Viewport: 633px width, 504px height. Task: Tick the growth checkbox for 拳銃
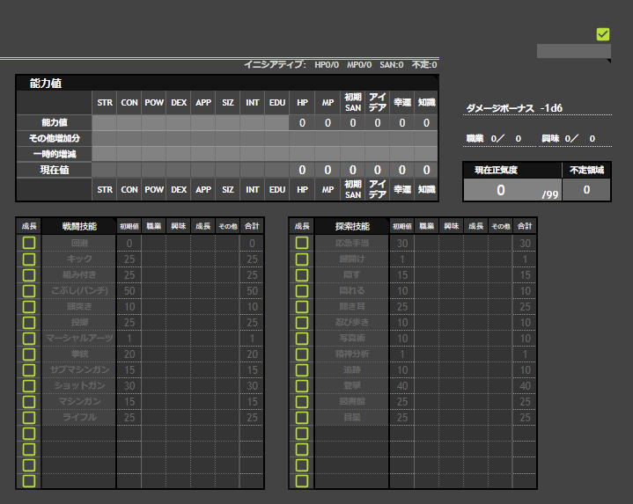pyautogui.click(x=29, y=354)
